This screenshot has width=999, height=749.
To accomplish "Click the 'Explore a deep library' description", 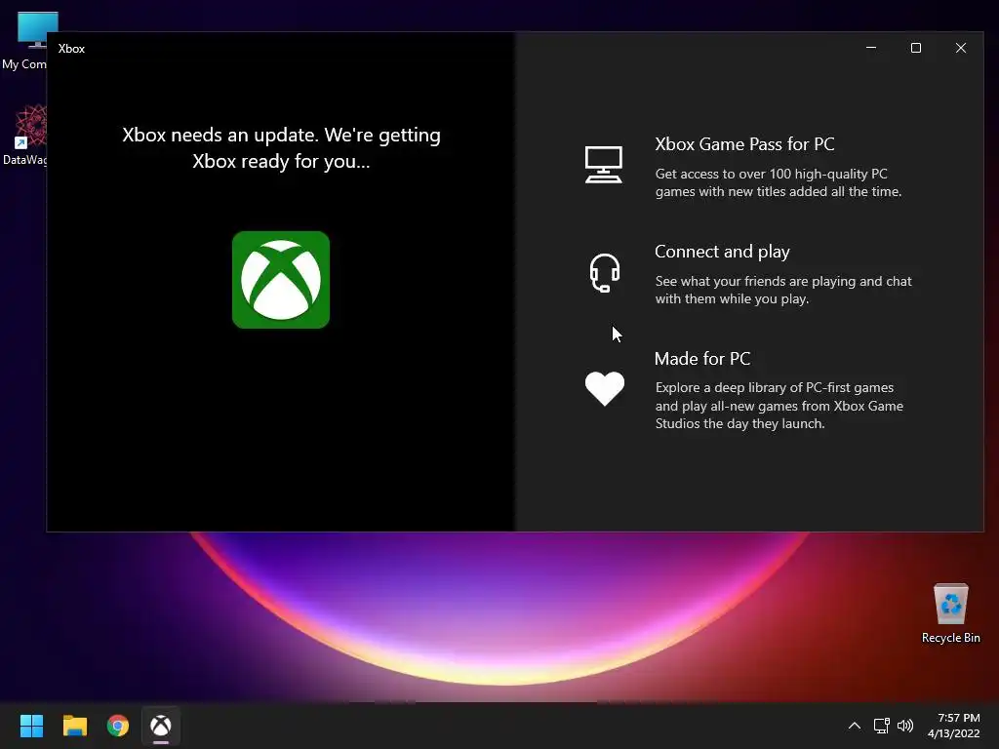I will pyautogui.click(x=779, y=406).
